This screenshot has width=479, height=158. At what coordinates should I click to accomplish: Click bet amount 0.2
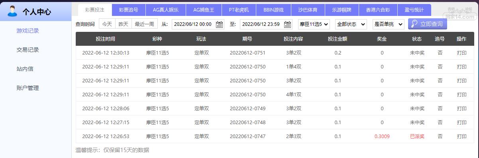tap(338, 53)
